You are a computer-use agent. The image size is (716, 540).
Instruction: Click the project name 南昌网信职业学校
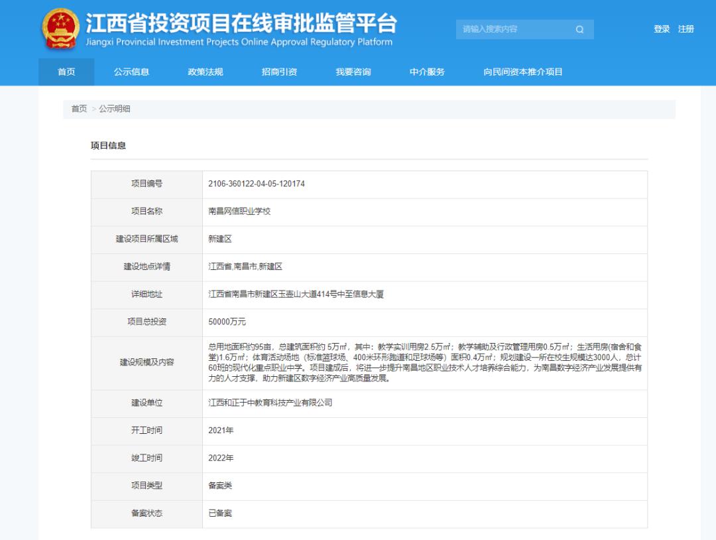coord(239,212)
